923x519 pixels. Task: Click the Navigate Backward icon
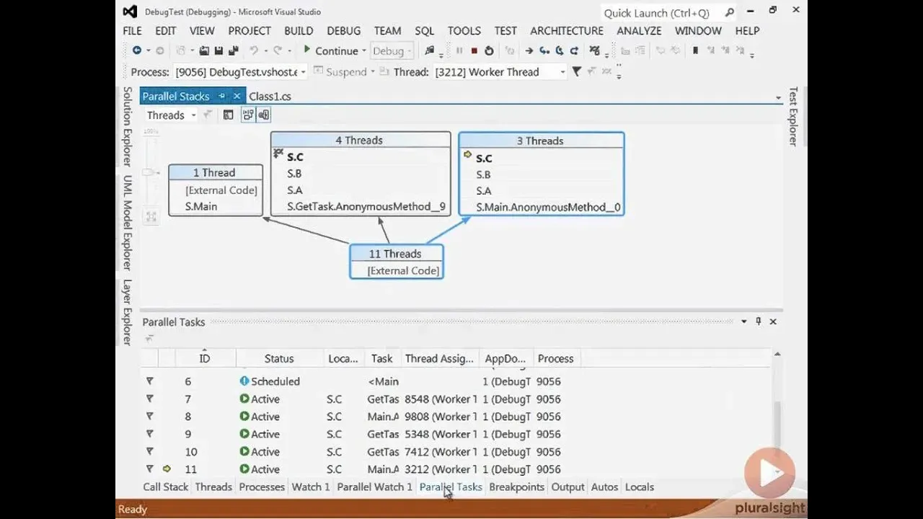pos(136,50)
